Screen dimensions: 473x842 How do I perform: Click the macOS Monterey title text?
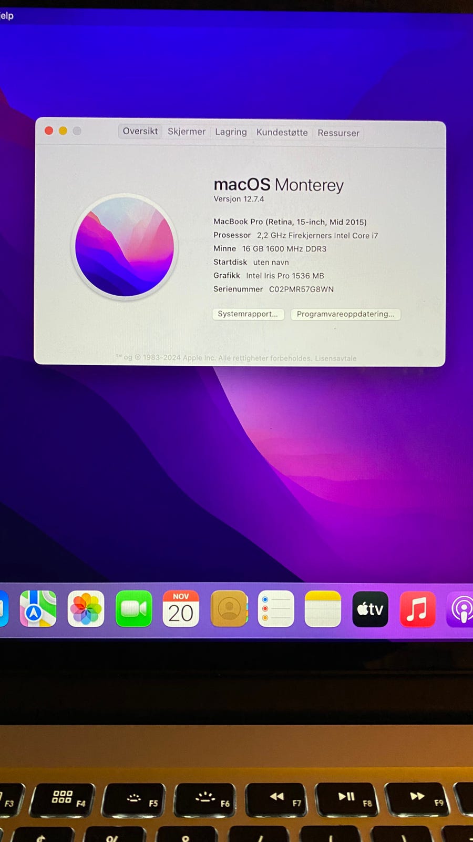[x=279, y=185]
